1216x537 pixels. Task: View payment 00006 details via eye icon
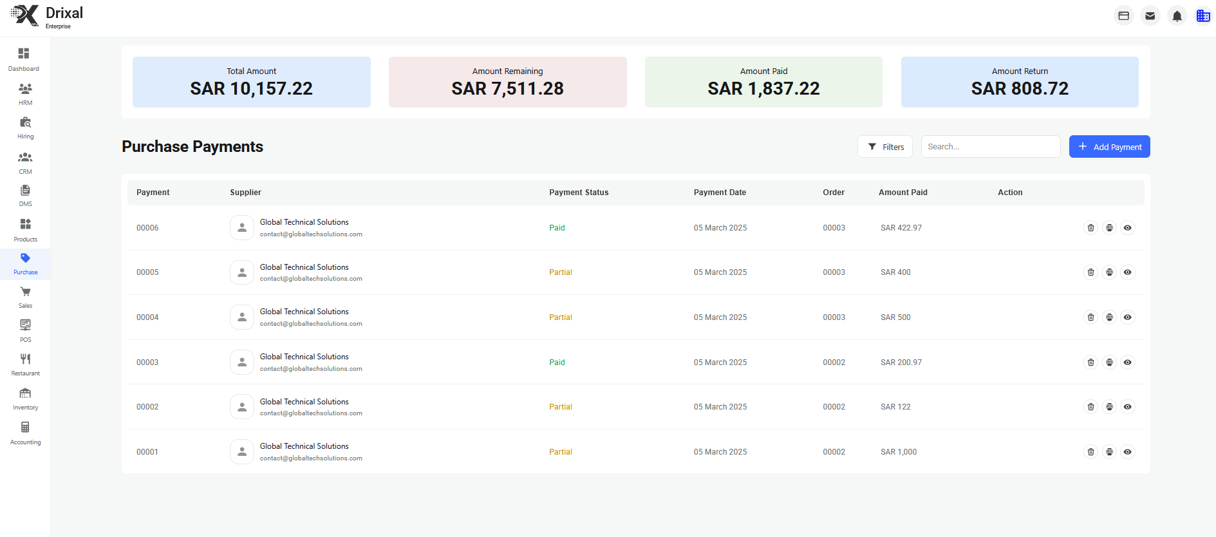click(x=1128, y=228)
